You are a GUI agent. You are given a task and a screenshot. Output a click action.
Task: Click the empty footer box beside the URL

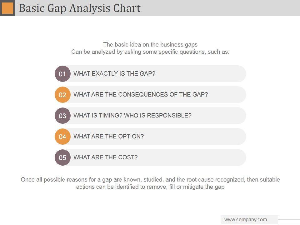(x=289, y=219)
